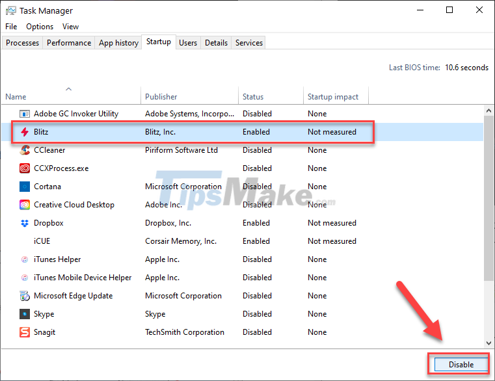Maximize the Task Manager window
The width and height of the screenshot is (495, 381).
(x=449, y=10)
